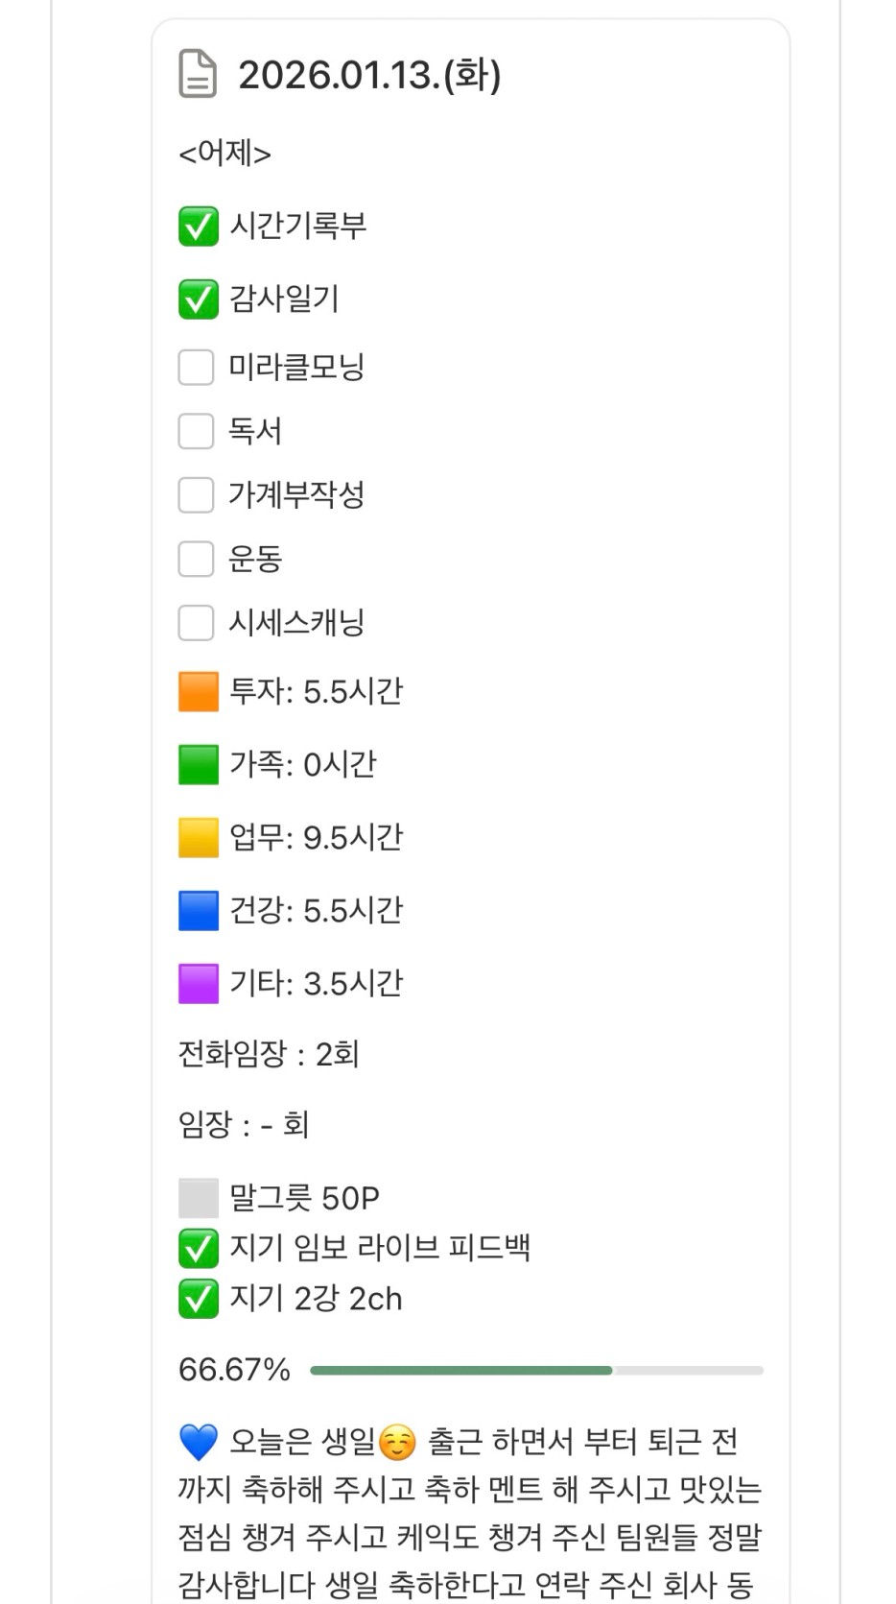Viewport: 896px width, 1604px height.
Task: Mark 가계부작성 as done
Action: (x=196, y=495)
